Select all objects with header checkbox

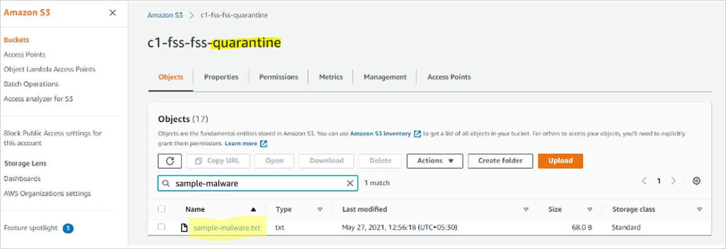161,209
